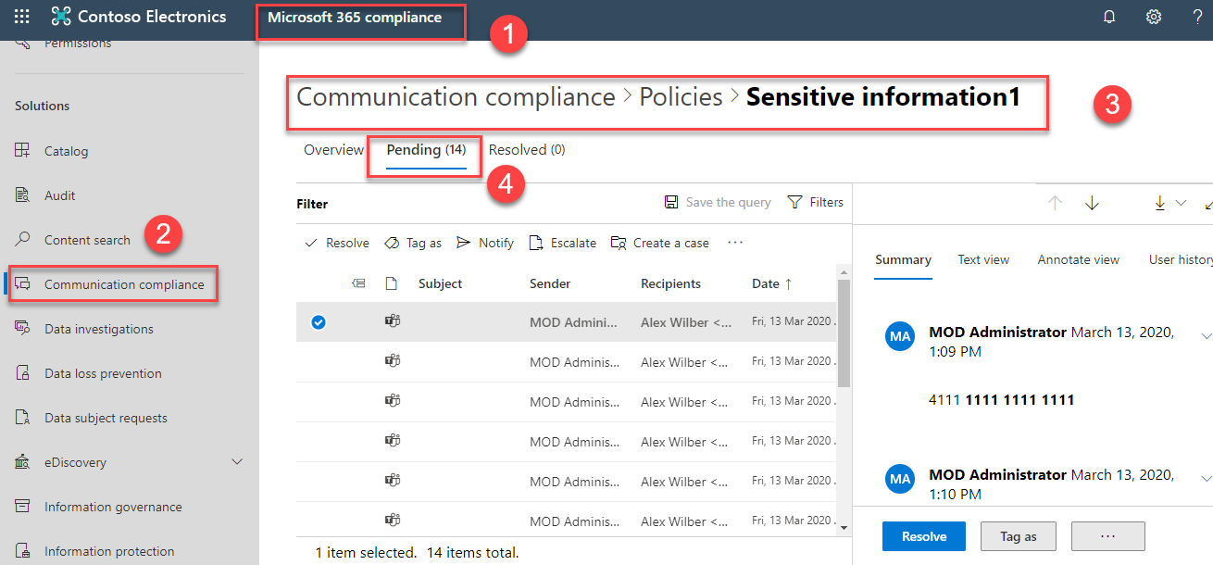The height and width of the screenshot is (565, 1213).
Task: Expand the eDiscovery menu chevron
Action: 237,462
